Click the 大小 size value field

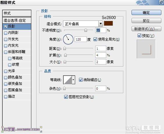pyautogui.click(x=101, y=62)
